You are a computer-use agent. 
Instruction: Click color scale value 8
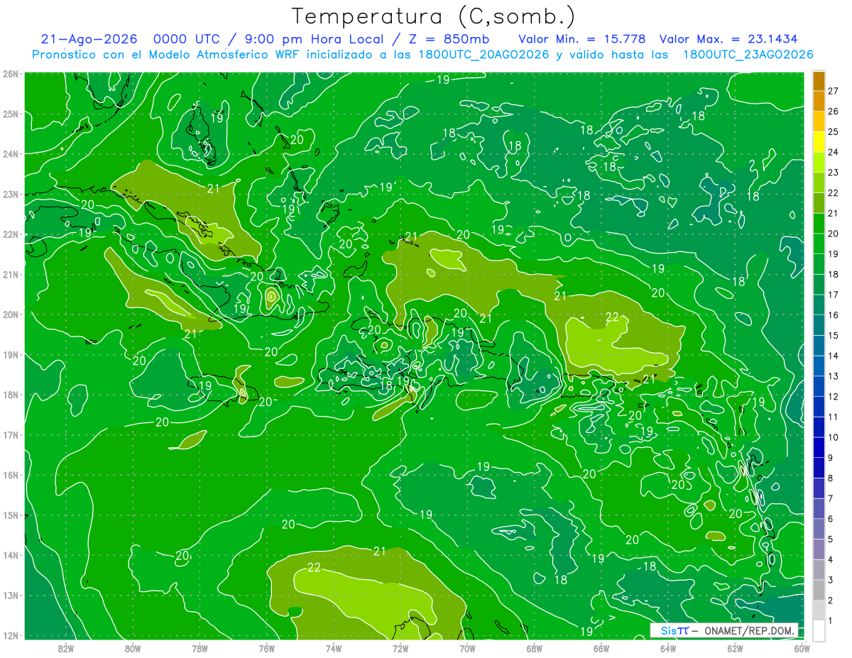click(x=831, y=478)
